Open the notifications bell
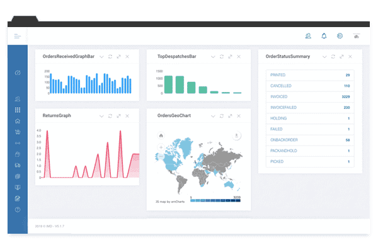Viewport: 378px width, 252px height. (324, 36)
